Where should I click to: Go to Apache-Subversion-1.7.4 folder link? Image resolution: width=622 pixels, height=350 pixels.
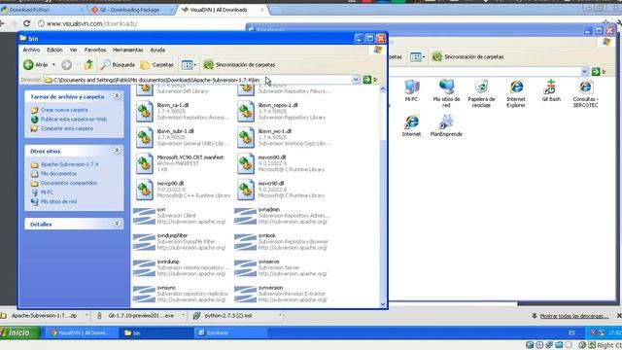click(69, 164)
